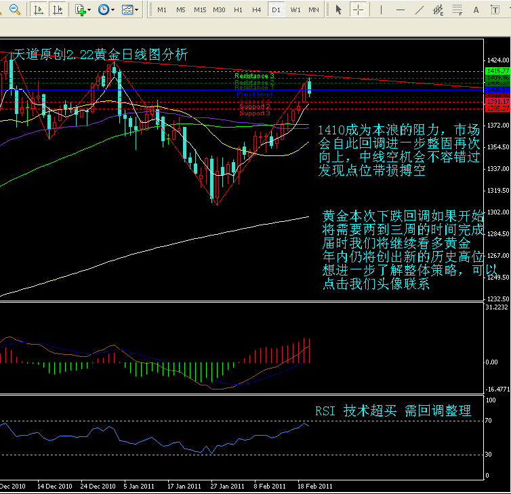Click the 1319.50 price scale value
Image resolution: width=511 pixels, height=494 pixels.
point(498,191)
